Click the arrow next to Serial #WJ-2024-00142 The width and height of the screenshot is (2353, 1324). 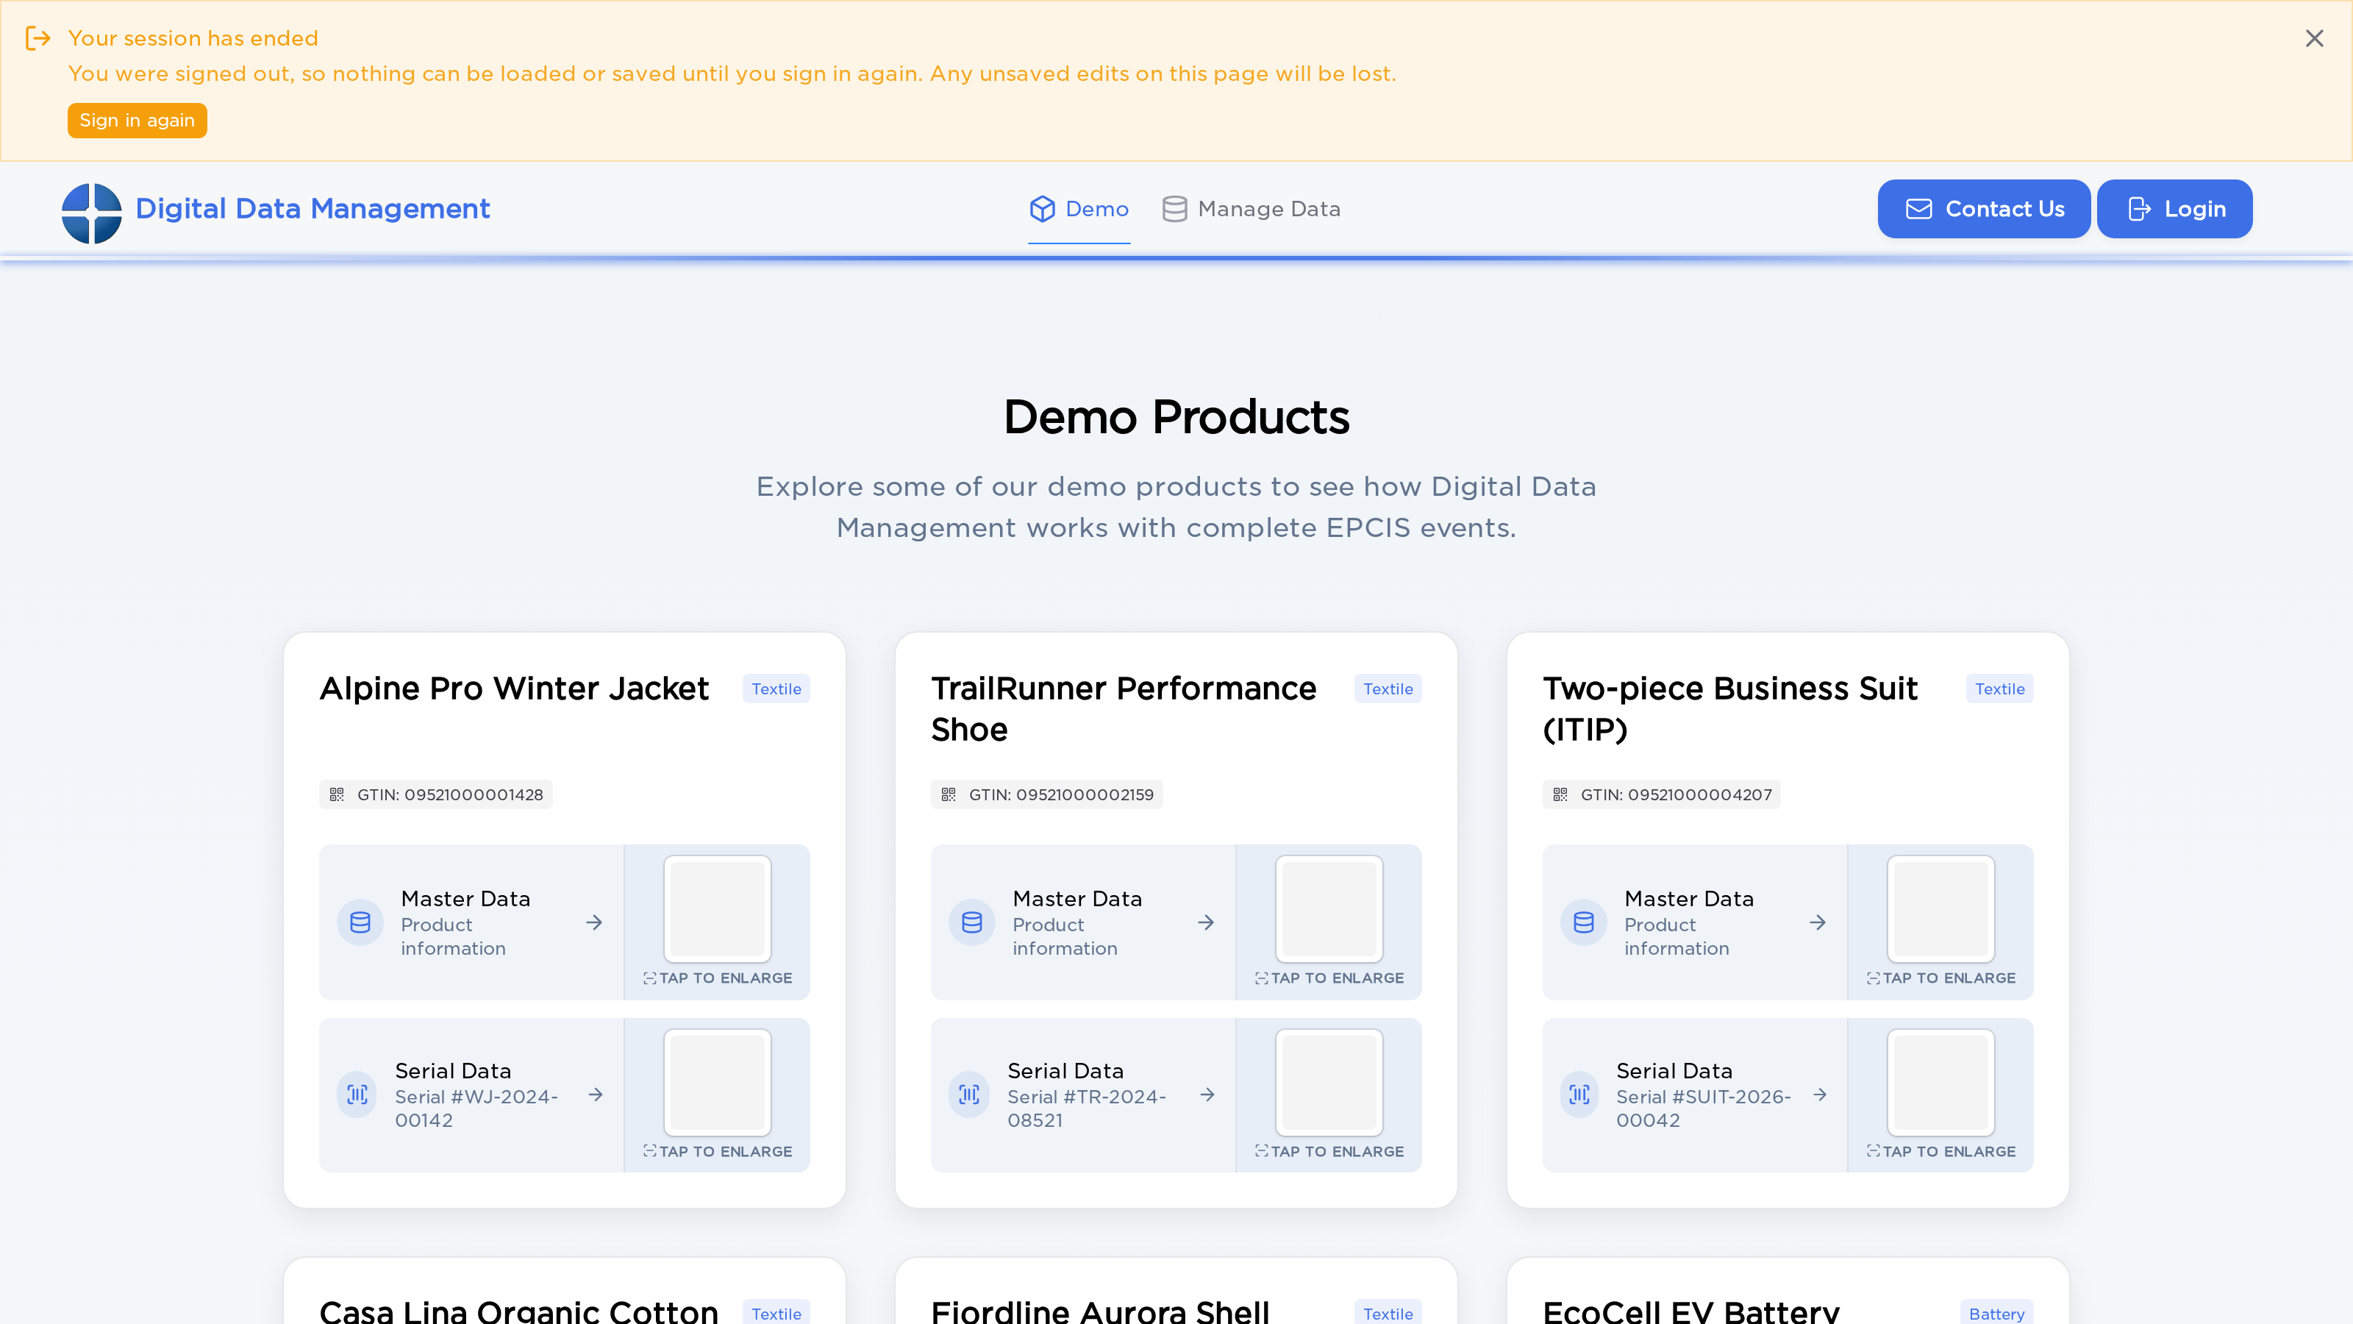[596, 1095]
